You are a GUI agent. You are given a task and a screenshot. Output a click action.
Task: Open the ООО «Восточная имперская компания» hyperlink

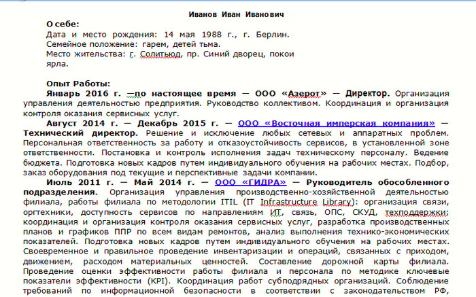(x=337, y=124)
